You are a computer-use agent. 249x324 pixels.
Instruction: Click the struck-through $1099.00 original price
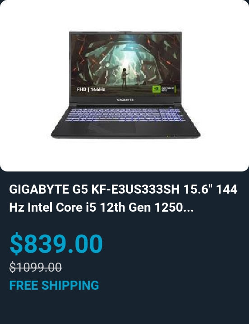(36, 267)
